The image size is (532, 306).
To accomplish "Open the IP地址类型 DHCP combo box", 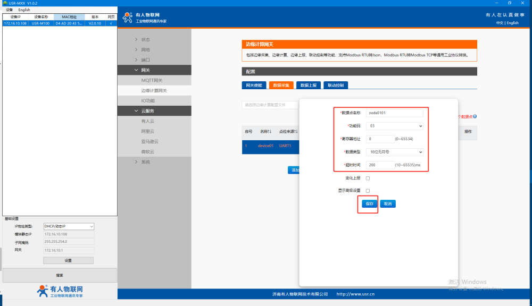I will tap(69, 226).
